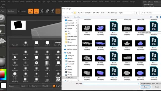Click the File name input field
Viewport: 161px width, 91px height.
(111, 84)
